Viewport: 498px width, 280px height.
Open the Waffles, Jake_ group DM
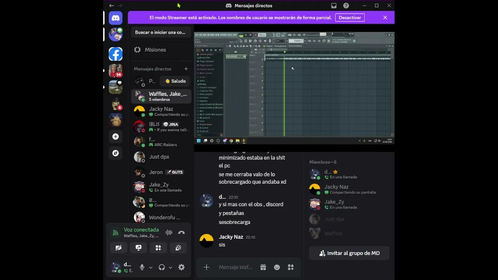[x=161, y=96]
